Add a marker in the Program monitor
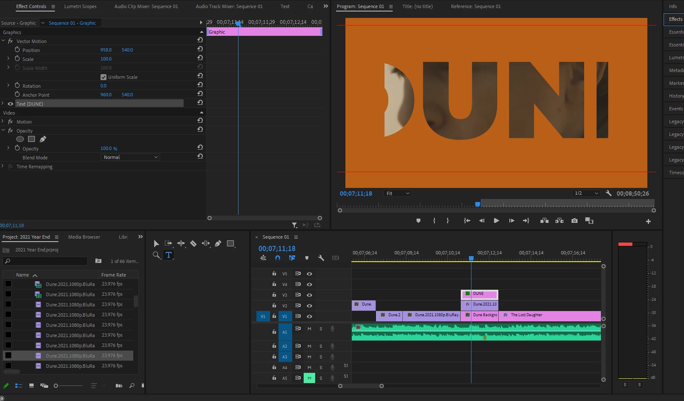The height and width of the screenshot is (401, 684). click(418, 221)
